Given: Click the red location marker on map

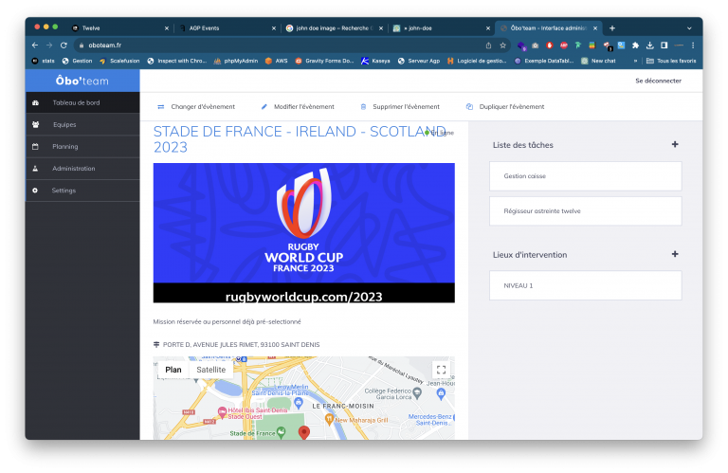Looking at the screenshot, I should (x=303, y=432).
